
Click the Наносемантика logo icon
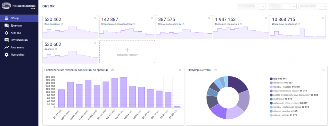pyautogui.click(x=6, y=6)
